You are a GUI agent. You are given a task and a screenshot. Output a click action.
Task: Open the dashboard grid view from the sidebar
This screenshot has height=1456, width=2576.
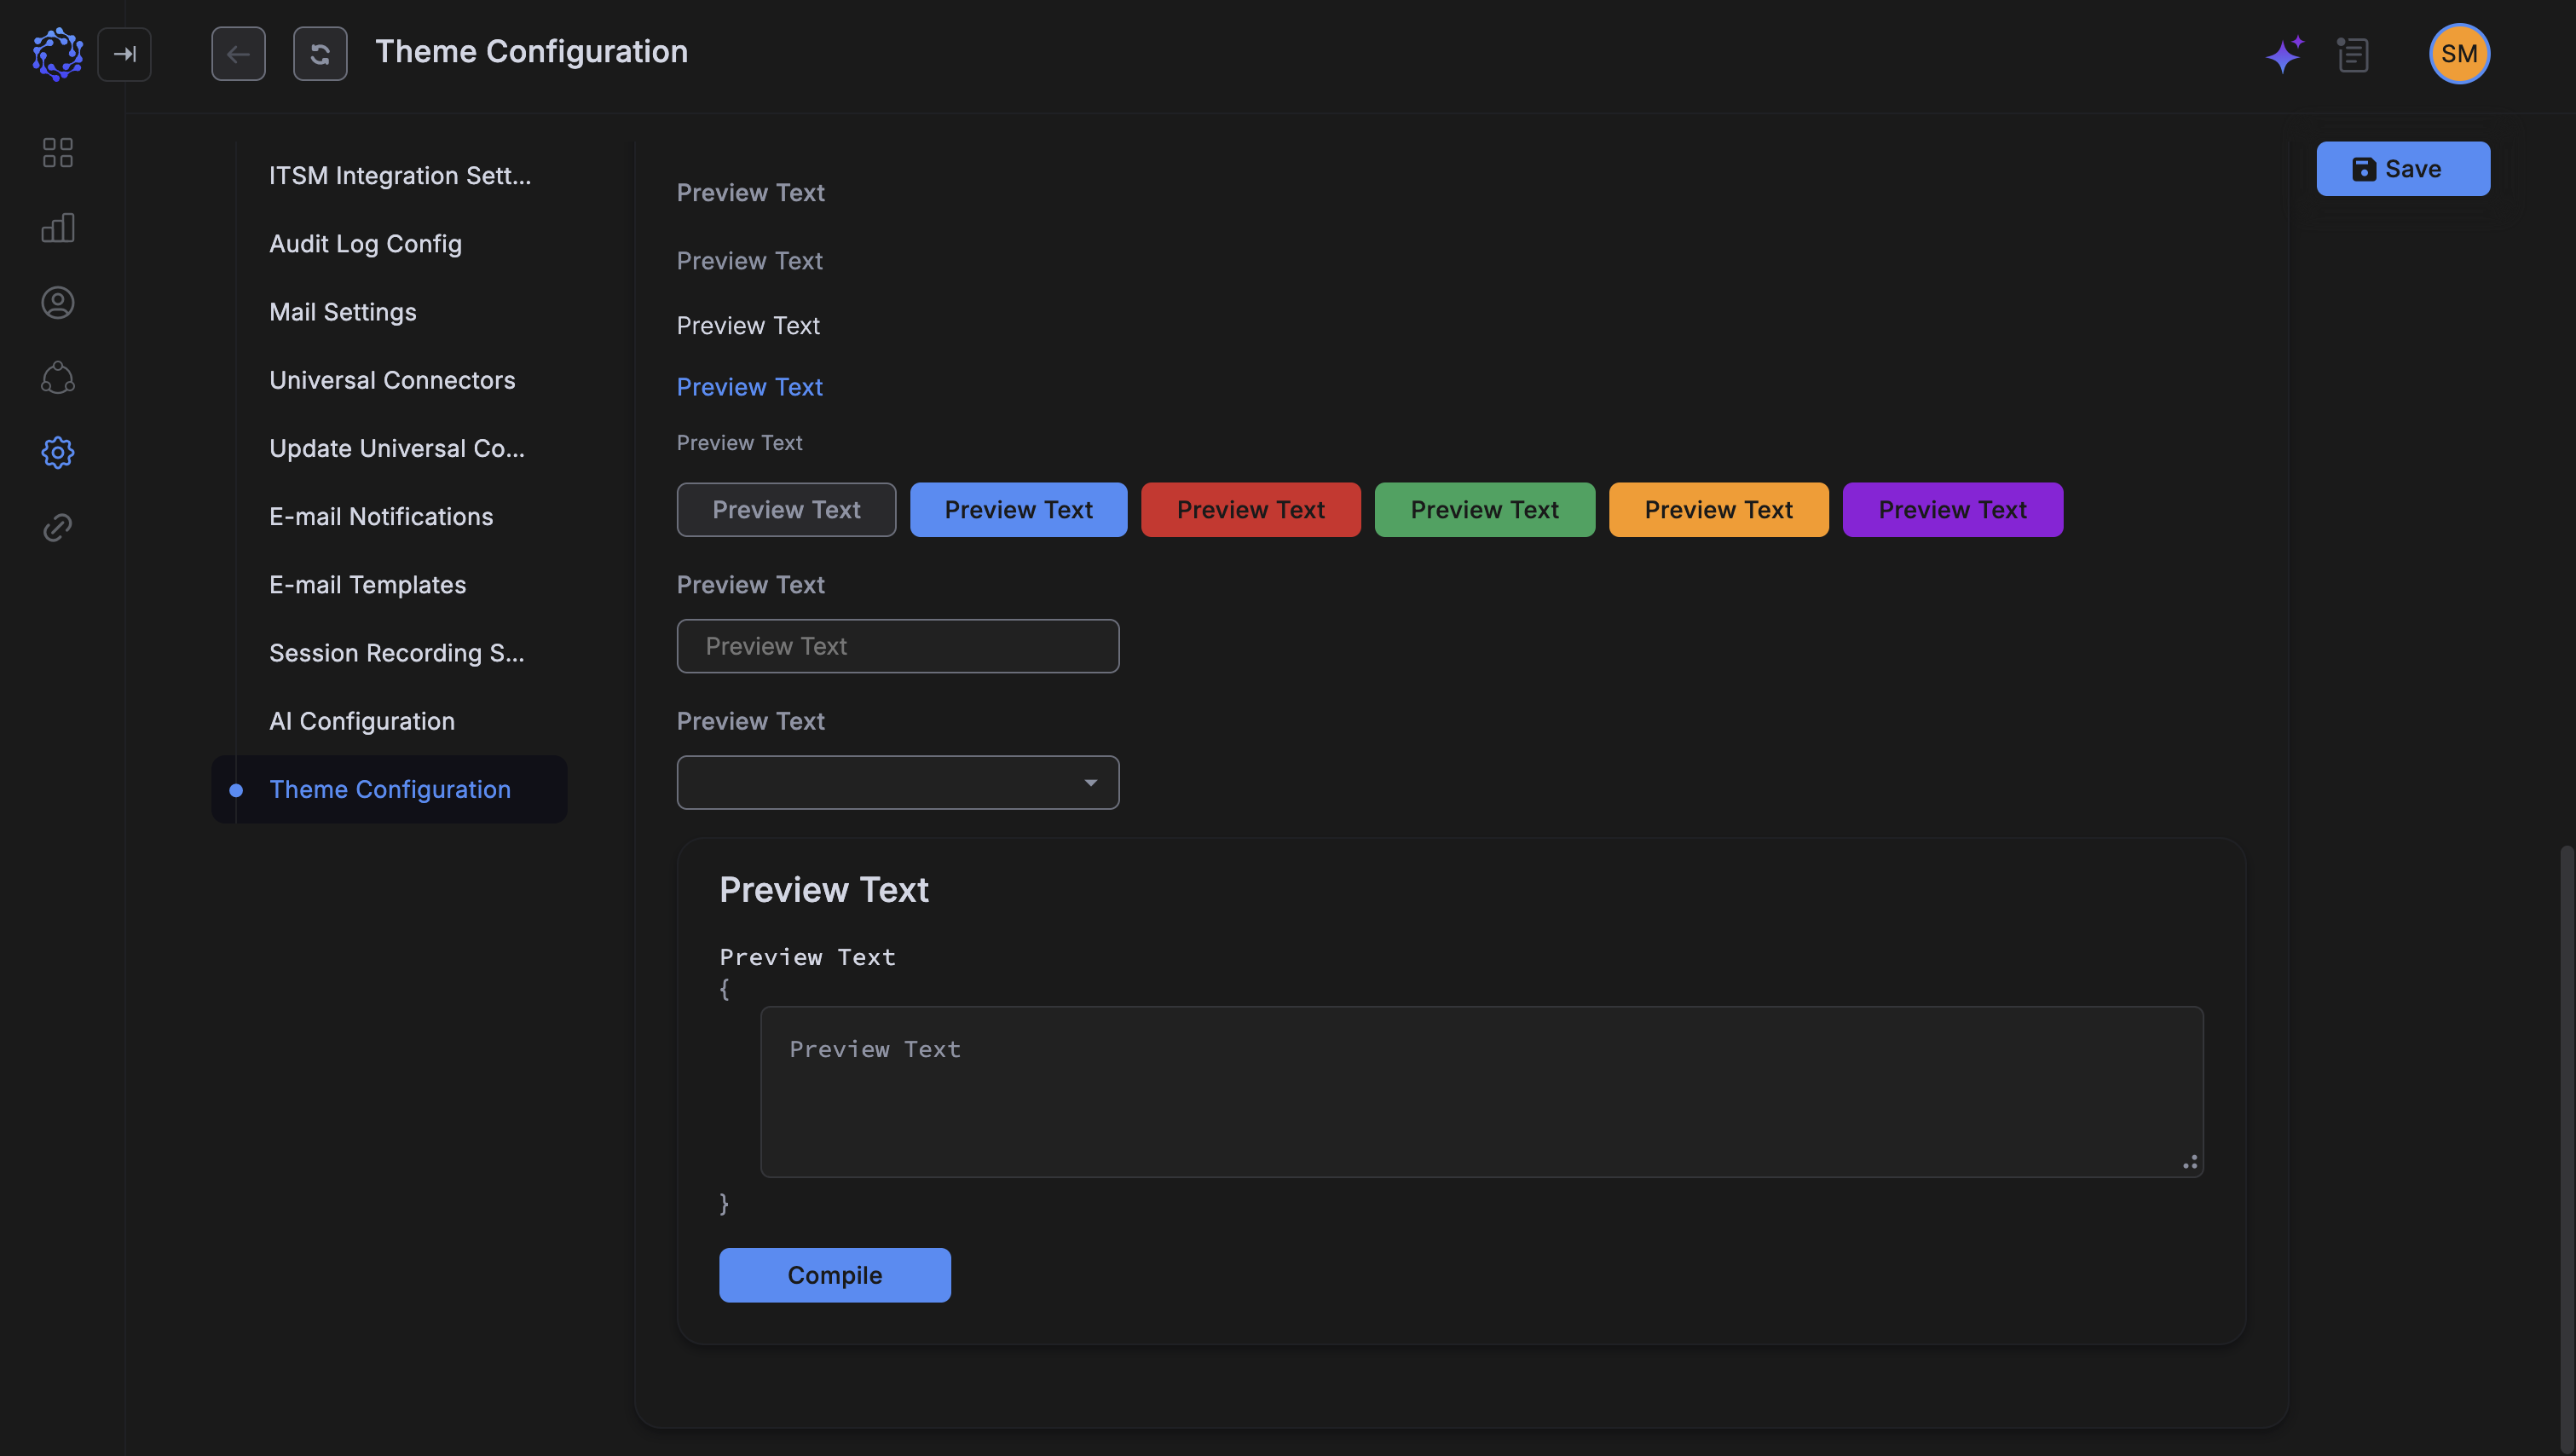[x=57, y=152]
